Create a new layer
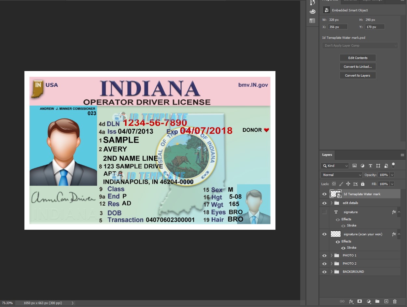 pos(386,301)
